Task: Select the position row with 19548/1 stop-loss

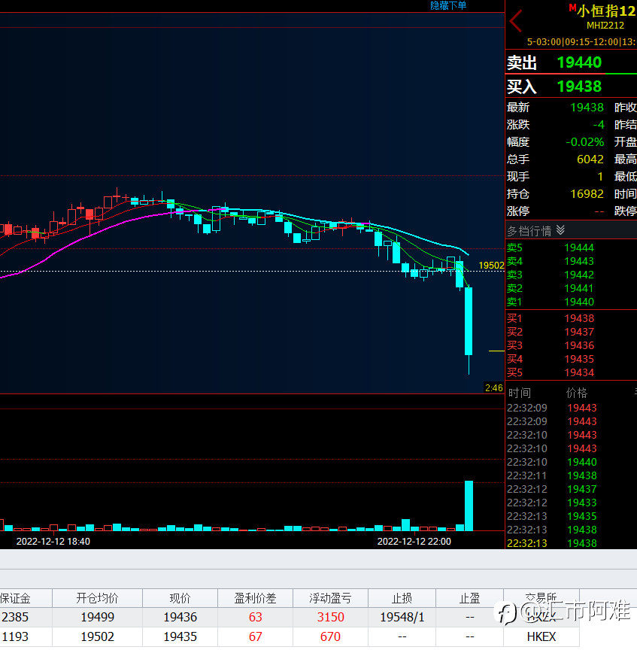Action: [290, 617]
